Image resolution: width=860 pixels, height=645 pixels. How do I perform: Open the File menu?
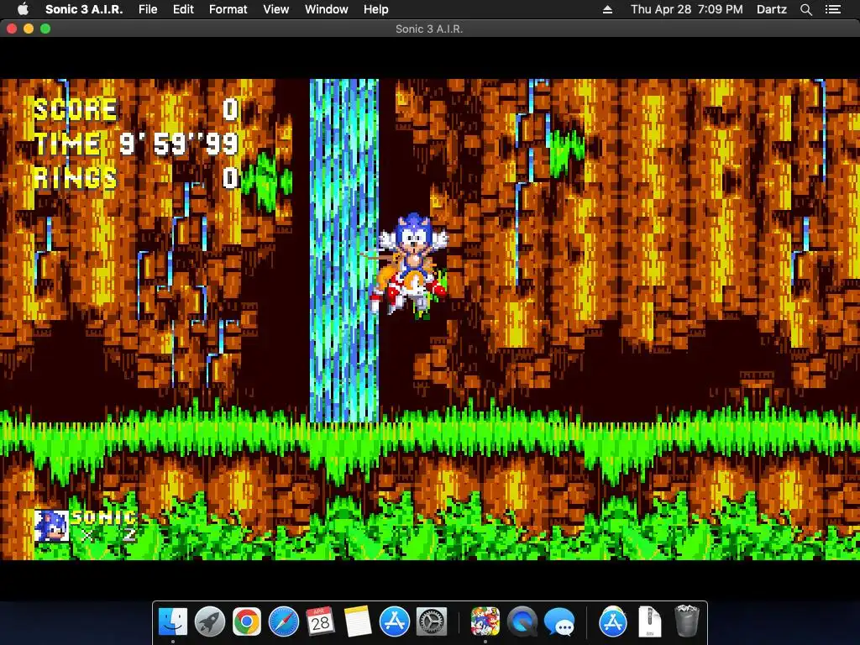(x=148, y=9)
